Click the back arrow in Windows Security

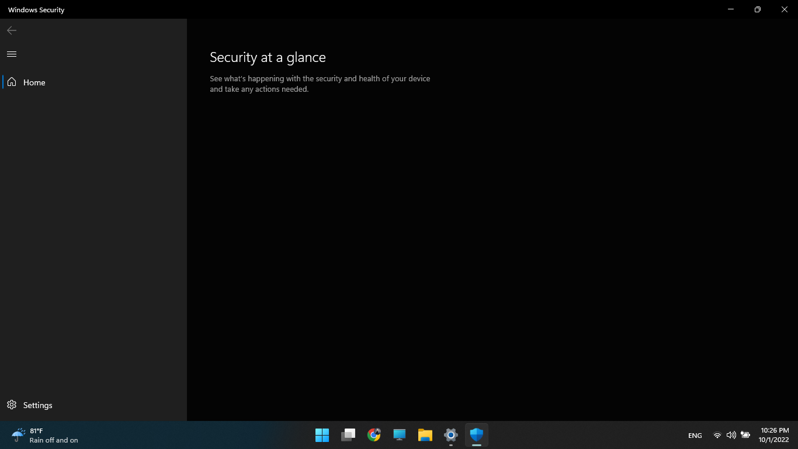coord(12,30)
